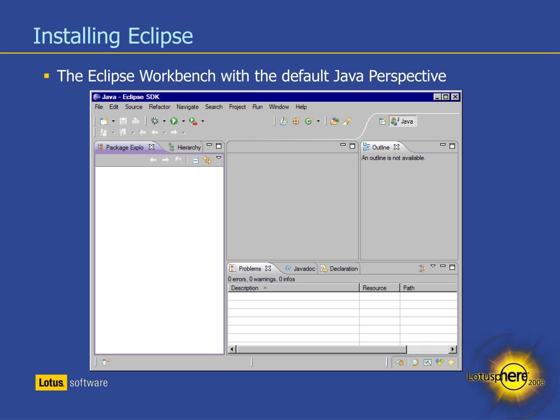Click the Problems scrollbar left arrow

pyautogui.click(x=232, y=349)
